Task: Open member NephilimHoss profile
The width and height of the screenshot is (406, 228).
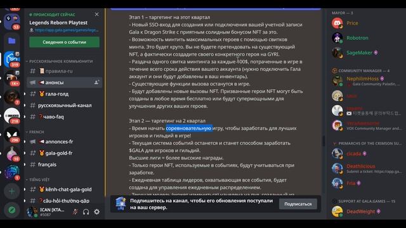Action: [x=365, y=81]
